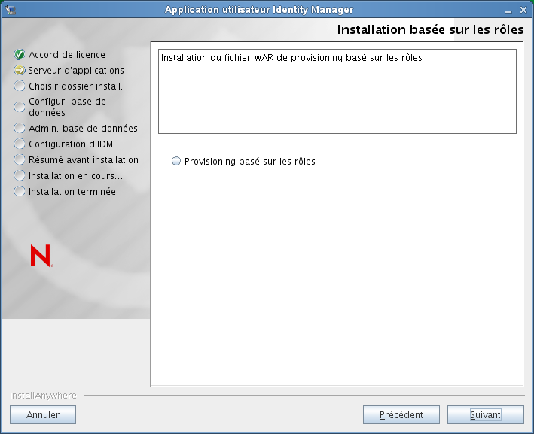Viewport: 534px width, 434px height.
Task: Click the step circle beside Installation terminée
Action: 20,191
